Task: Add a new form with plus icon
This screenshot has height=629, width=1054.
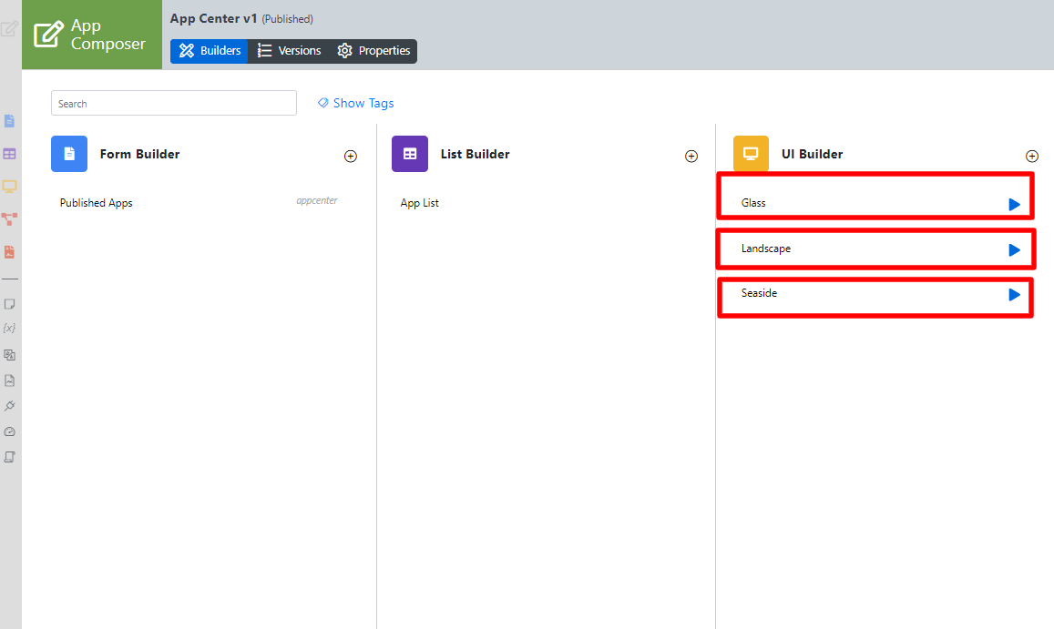Action: pyautogui.click(x=351, y=157)
